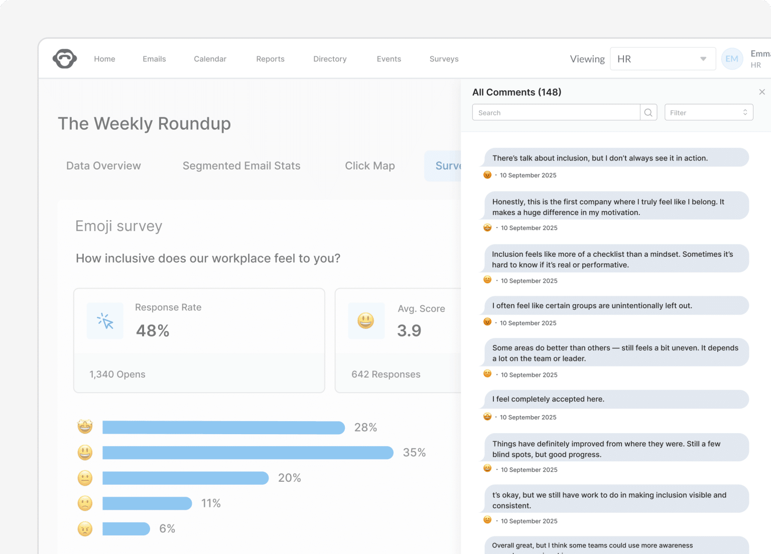This screenshot has height=554, width=771.
Task: Switch to the Click Map tab
Action: (x=370, y=165)
